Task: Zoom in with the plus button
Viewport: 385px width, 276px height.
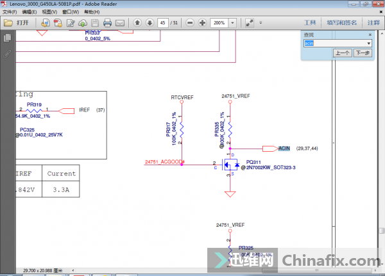Action: click(202, 23)
